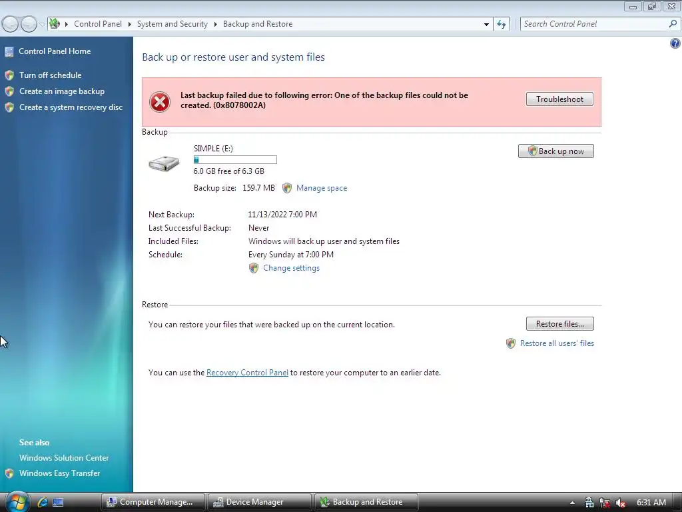Click the search magnifier icon
682x512 pixels.
[673, 24]
